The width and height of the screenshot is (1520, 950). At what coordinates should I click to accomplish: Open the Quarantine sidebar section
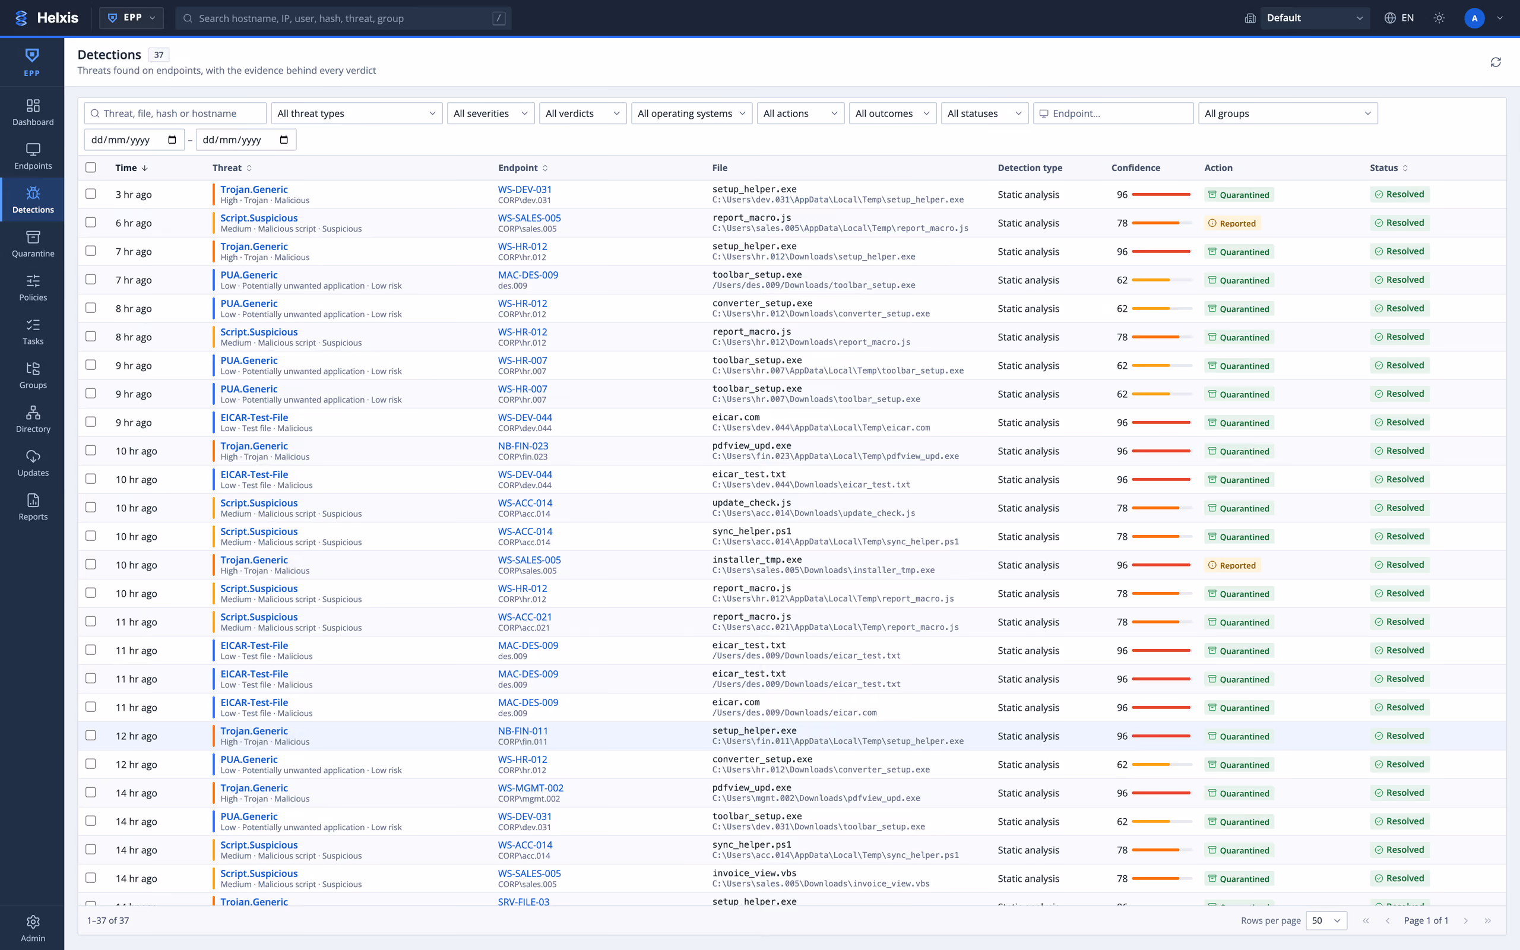tap(33, 245)
